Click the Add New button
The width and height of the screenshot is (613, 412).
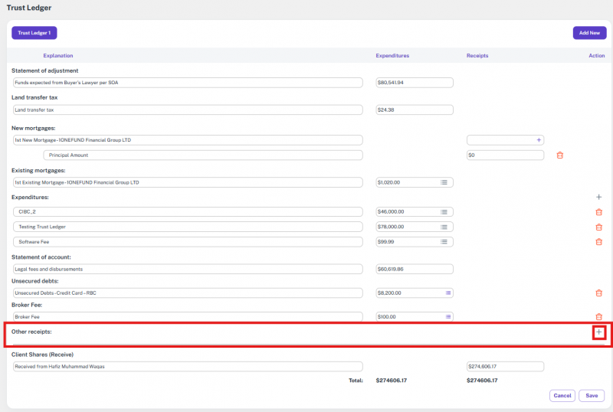pyautogui.click(x=589, y=33)
